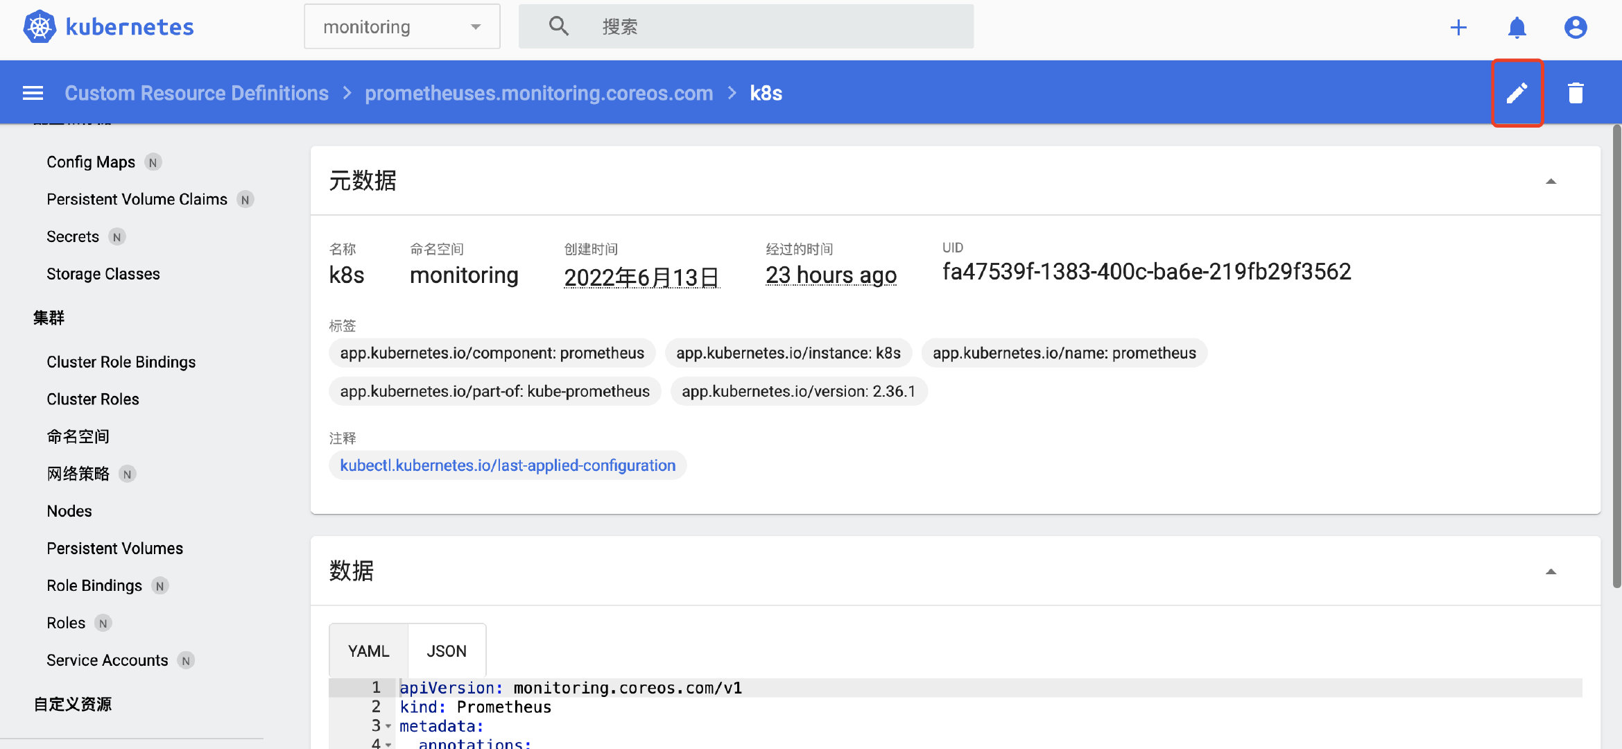Open the monitoring namespace dropdown
This screenshot has height=749, width=1622.
(402, 26)
